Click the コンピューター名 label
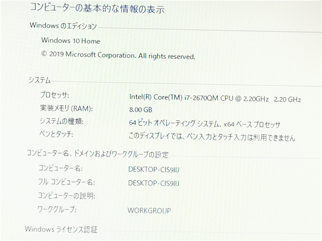The height and width of the screenshot is (241, 322). (60, 168)
